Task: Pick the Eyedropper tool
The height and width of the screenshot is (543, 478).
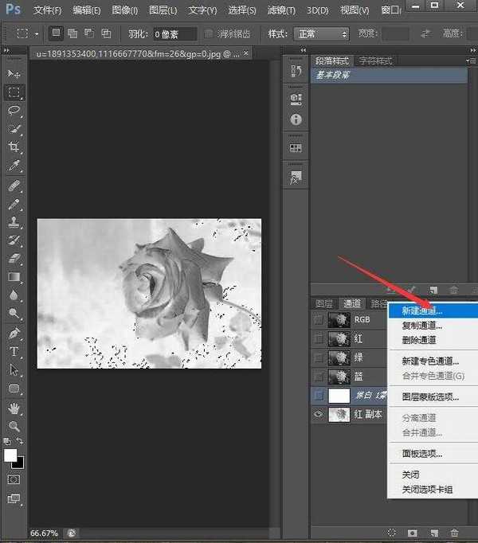Action: pyautogui.click(x=14, y=166)
